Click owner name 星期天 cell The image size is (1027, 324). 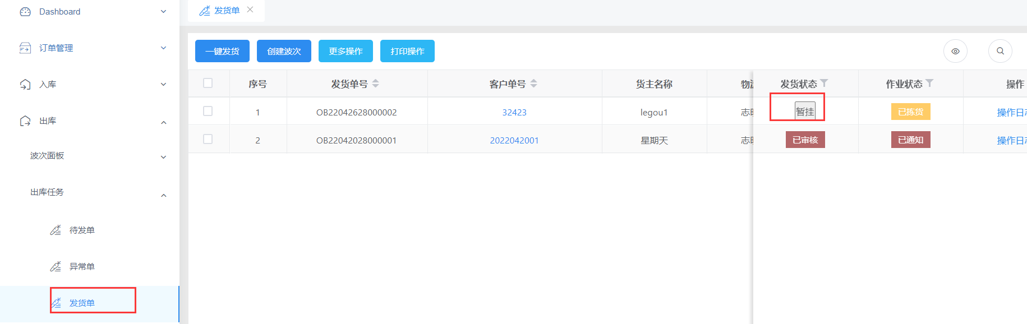pyautogui.click(x=655, y=140)
